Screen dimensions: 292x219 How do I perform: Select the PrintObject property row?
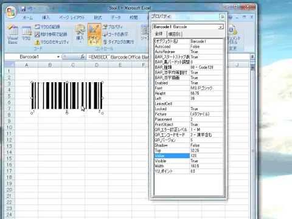click(x=189, y=124)
